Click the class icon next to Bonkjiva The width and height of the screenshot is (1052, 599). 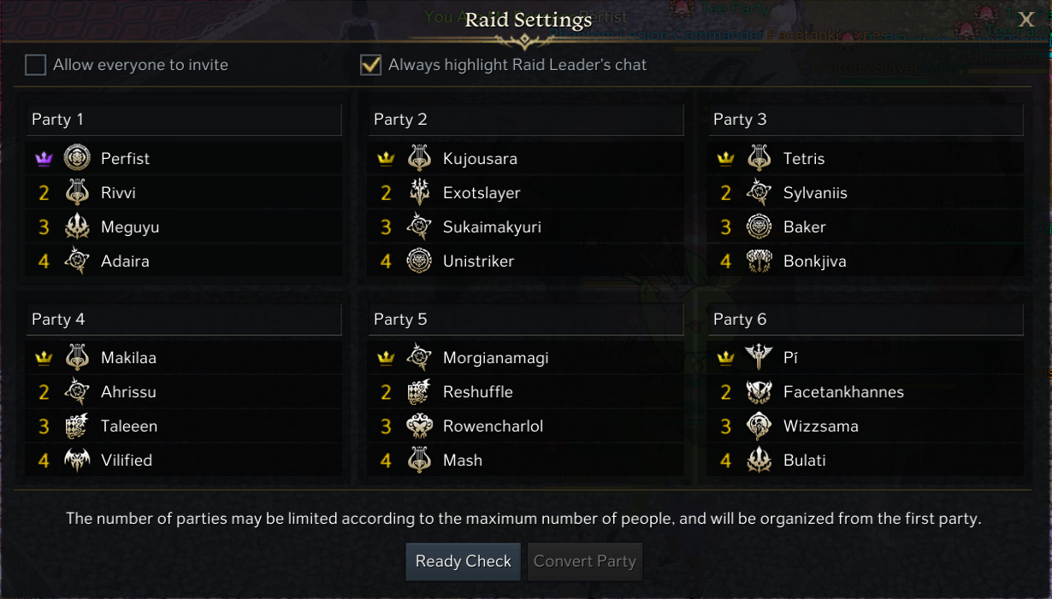[759, 261]
